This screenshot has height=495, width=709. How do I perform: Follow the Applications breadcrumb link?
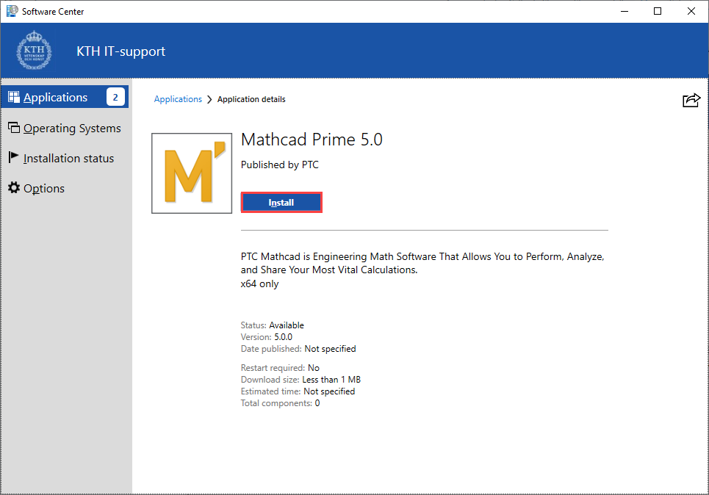tap(178, 99)
